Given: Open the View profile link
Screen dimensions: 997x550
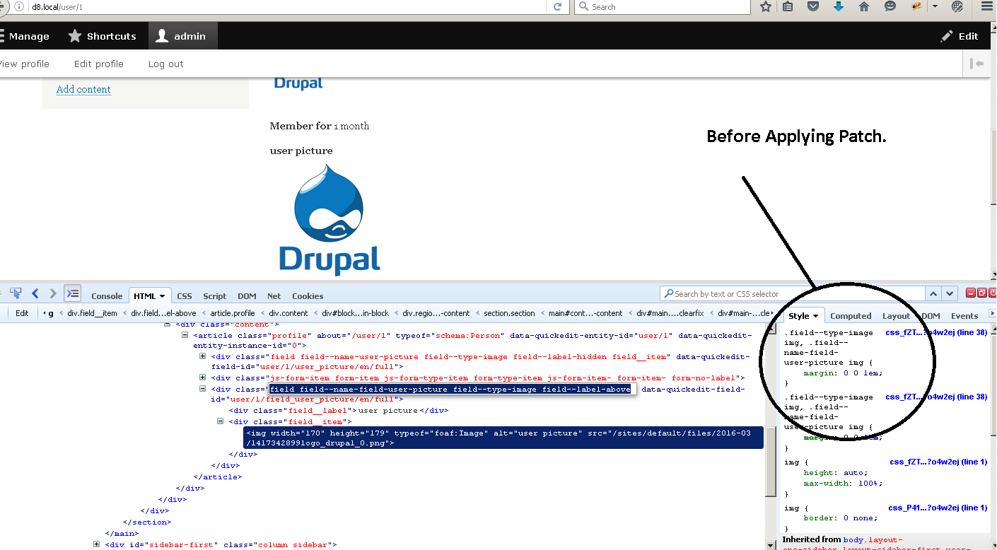Looking at the screenshot, I should [24, 64].
